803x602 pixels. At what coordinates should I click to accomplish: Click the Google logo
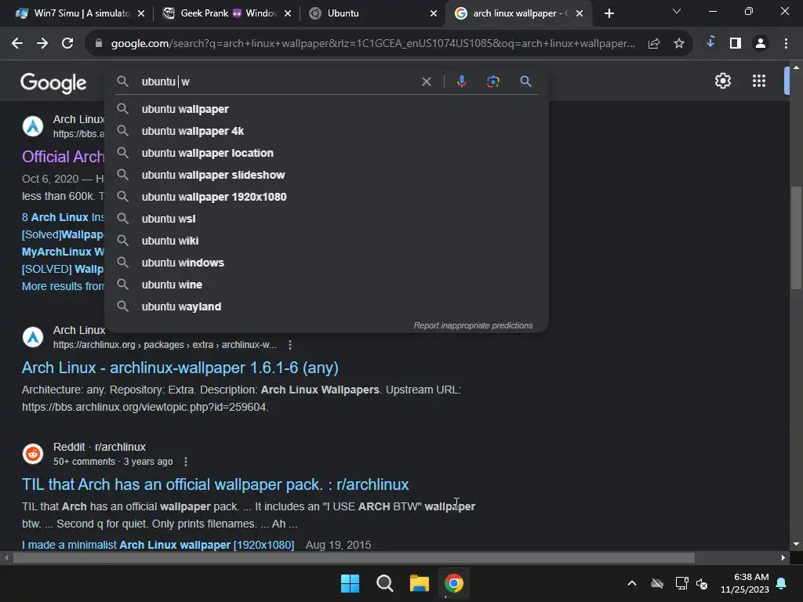pyautogui.click(x=53, y=82)
